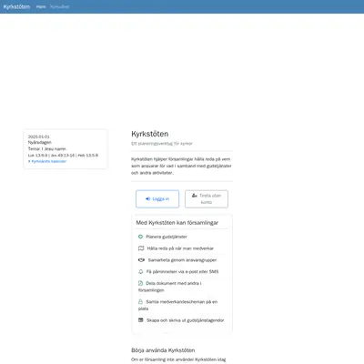Viewport: 364px width, 364px height.
Task: Click the Få påminnelser via e-post eller SMS text
Action: tap(182, 272)
